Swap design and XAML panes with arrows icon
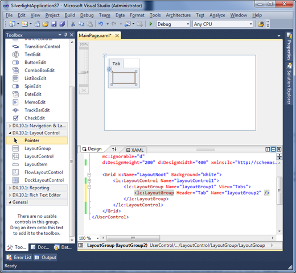The height and width of the screenshot is (273, 296). coord(114,150)
